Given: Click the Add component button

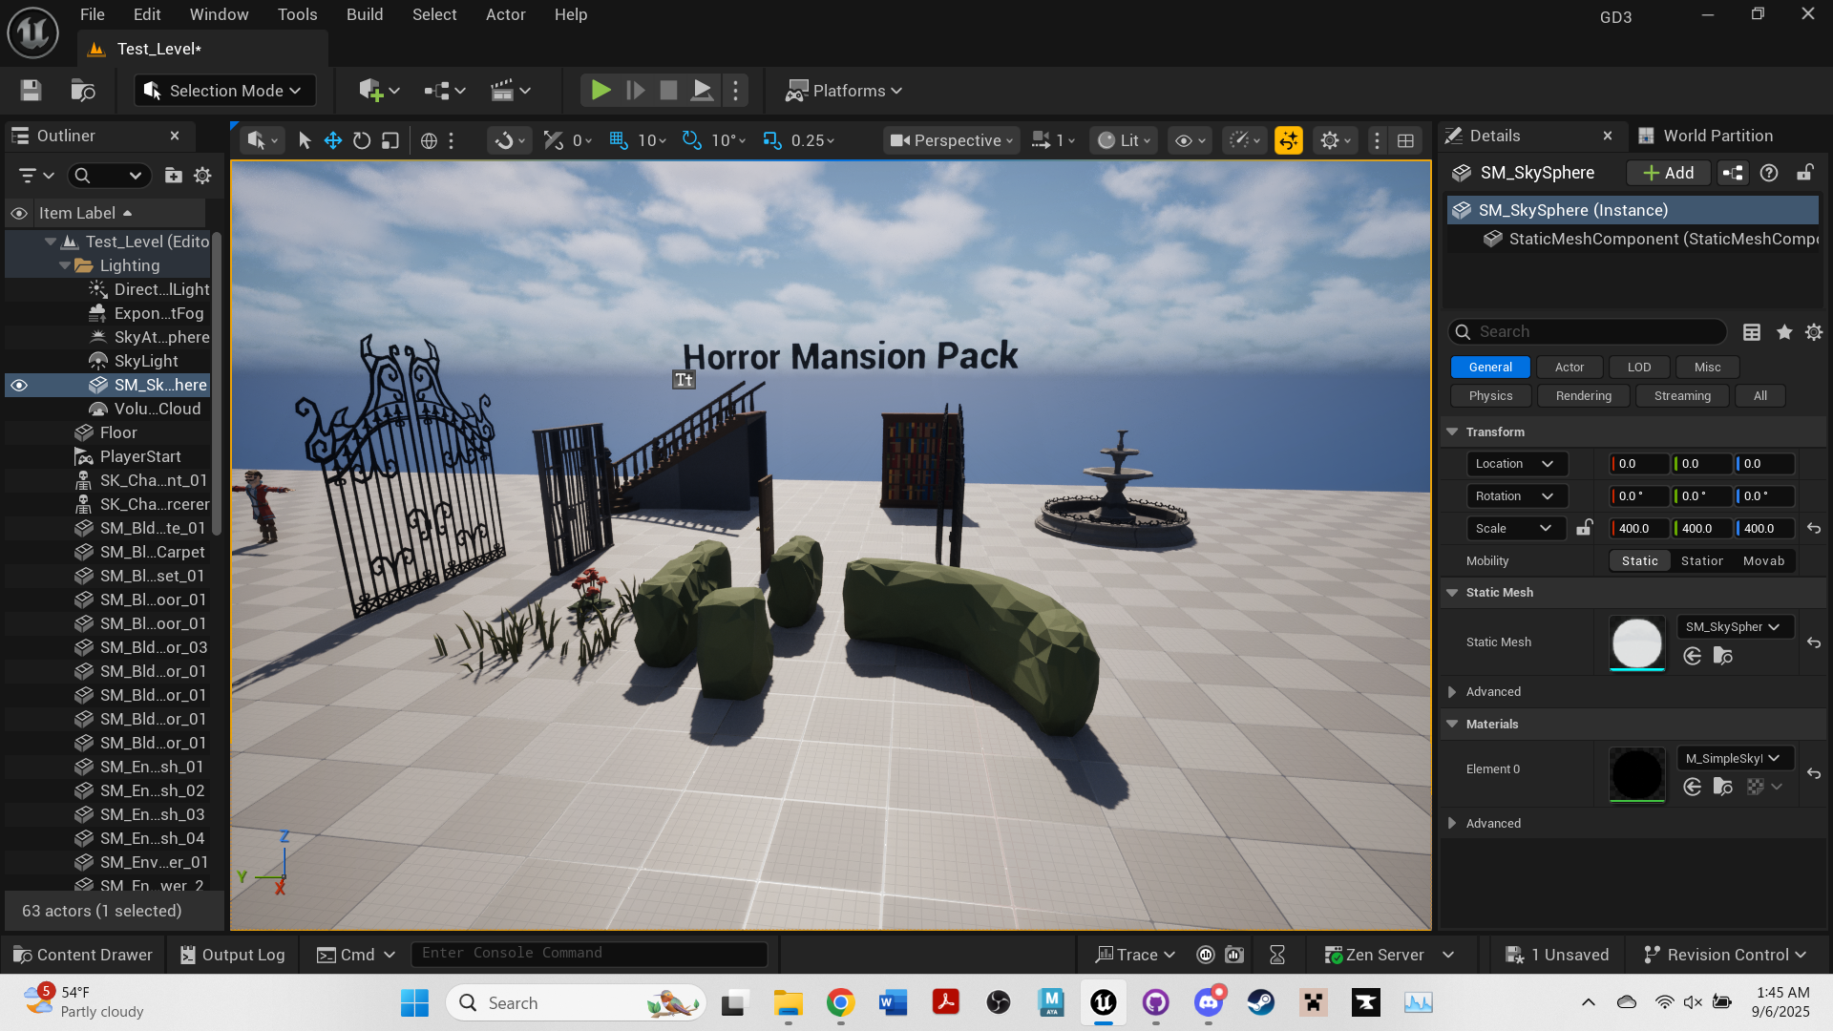Looking at the screenshot, I should pyautogui.click(x=1668, y=173).
